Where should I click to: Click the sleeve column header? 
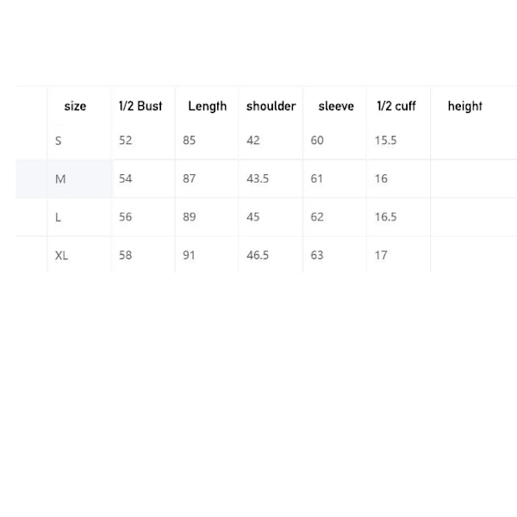(x=336, y=106)
